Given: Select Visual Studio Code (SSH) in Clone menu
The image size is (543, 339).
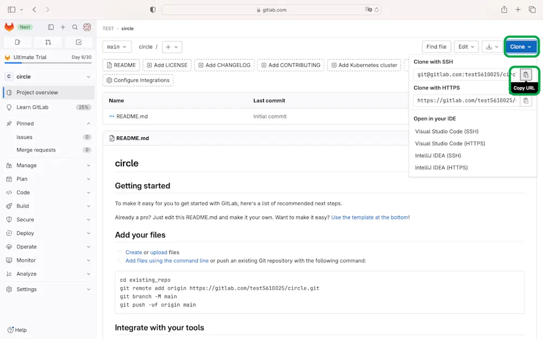Looking at the screenshot, I should click(x=446, y=131).
